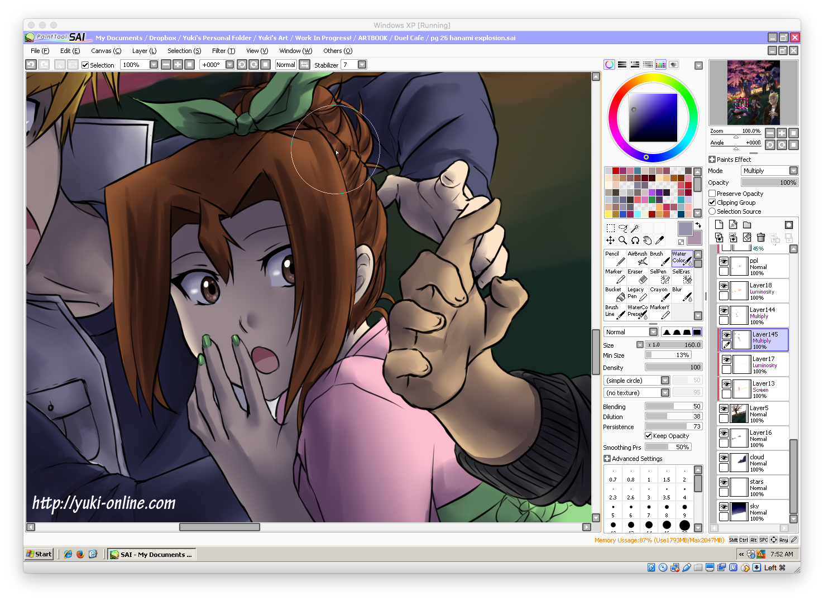The height and width of the screenshot is (601, 824).
Task: Hide the sky layer
Action: [724, 507]
